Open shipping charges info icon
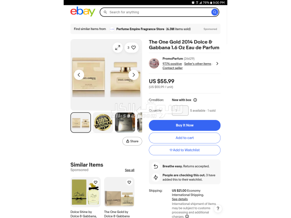 [x=187, y=216]
